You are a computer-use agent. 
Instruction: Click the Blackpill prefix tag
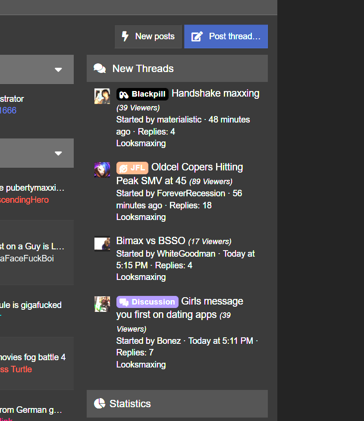pos(142,94)
